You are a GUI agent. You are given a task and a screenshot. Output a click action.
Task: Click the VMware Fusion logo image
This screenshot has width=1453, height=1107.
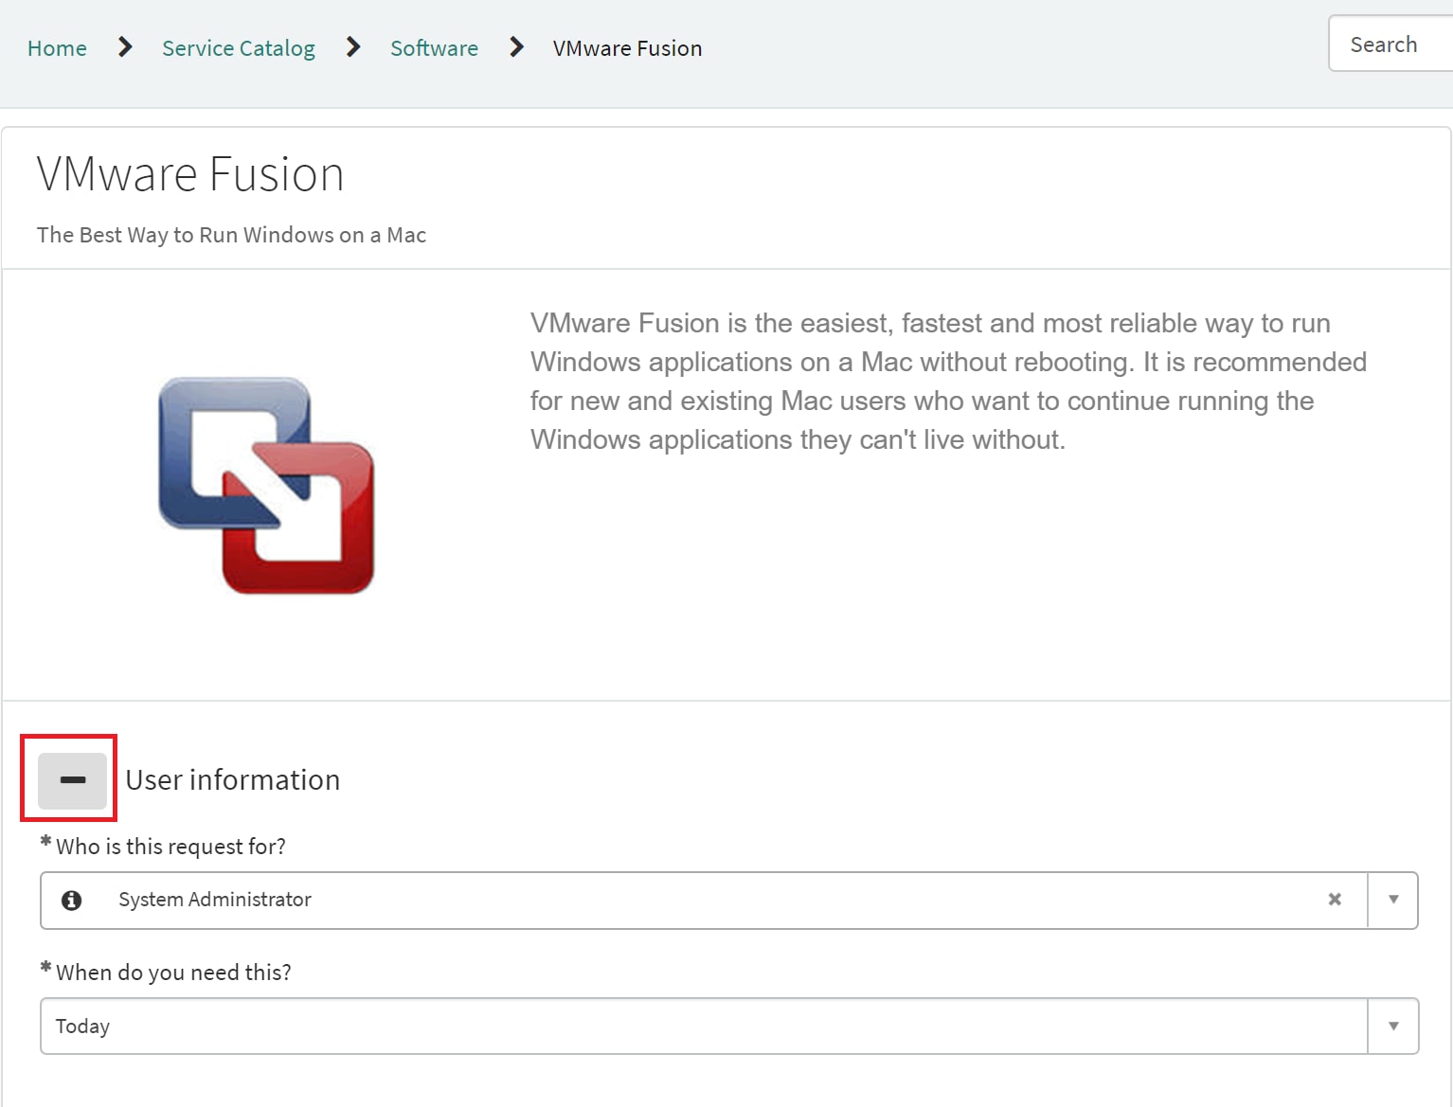(x=266, y=485)
